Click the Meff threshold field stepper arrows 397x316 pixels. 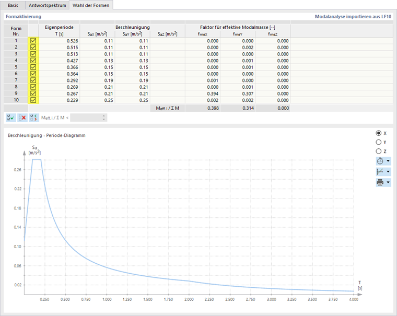coord(104,118)
